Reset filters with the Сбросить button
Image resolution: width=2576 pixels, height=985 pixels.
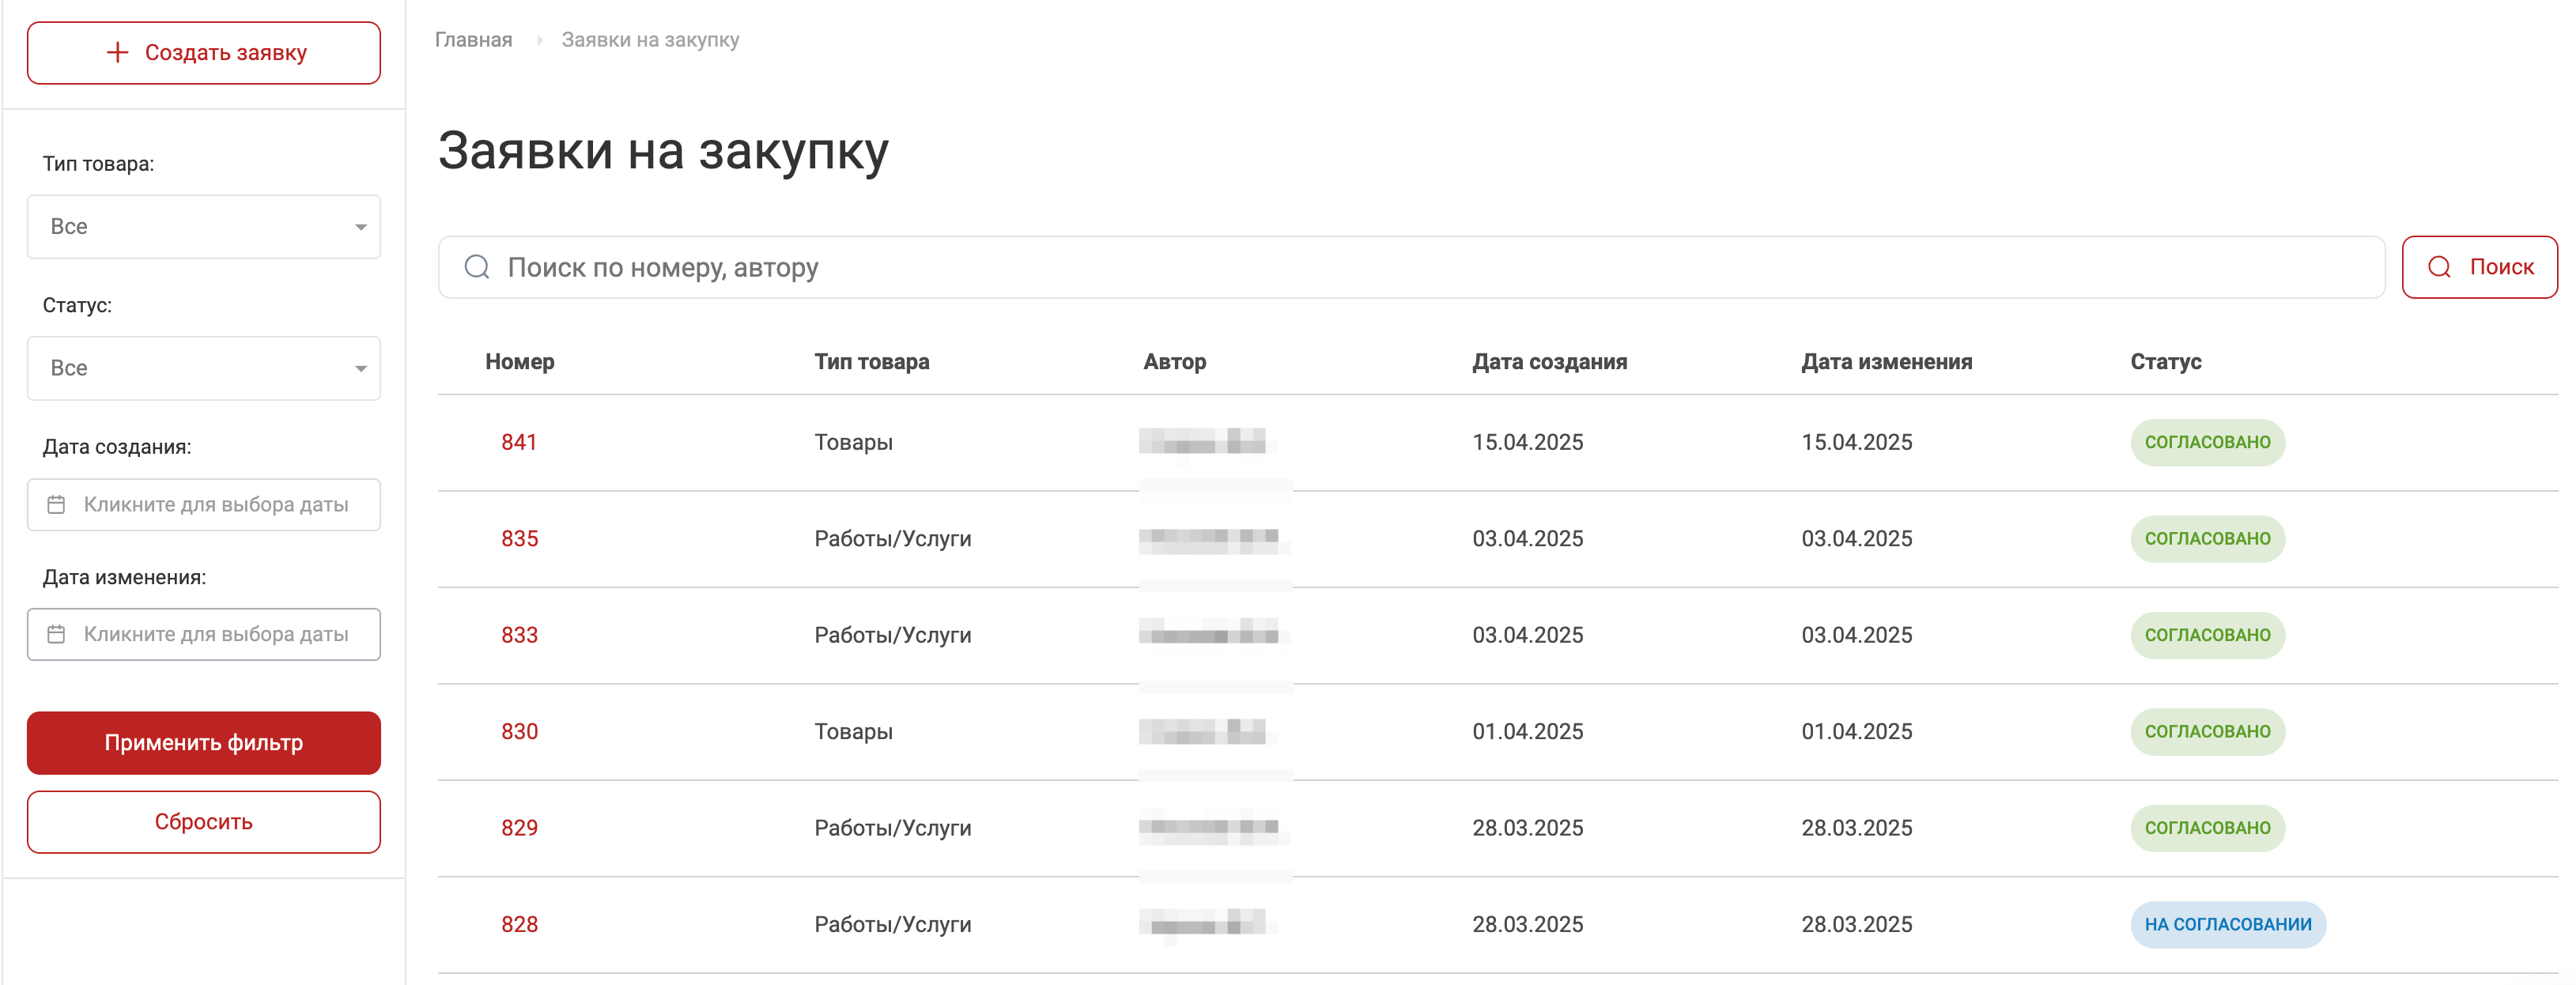(x=204, y=822)
